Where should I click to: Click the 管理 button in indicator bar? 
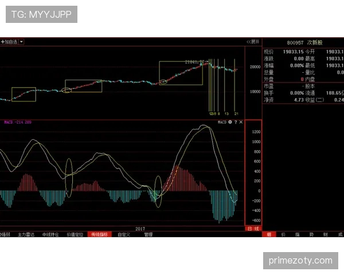coord(148,234)
